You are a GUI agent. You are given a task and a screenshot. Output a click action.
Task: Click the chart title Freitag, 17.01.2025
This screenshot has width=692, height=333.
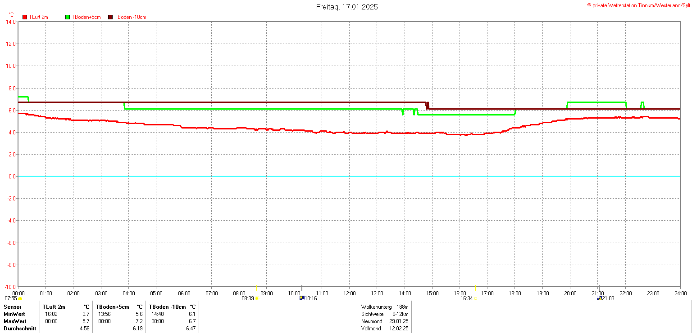click(x=346, y=7)
